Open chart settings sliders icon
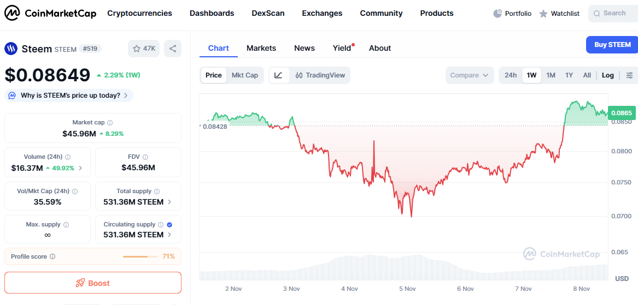638x305 pixels. coord(629,75)
